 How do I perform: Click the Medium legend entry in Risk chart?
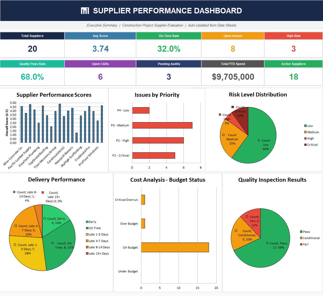[x=312, y=132]
